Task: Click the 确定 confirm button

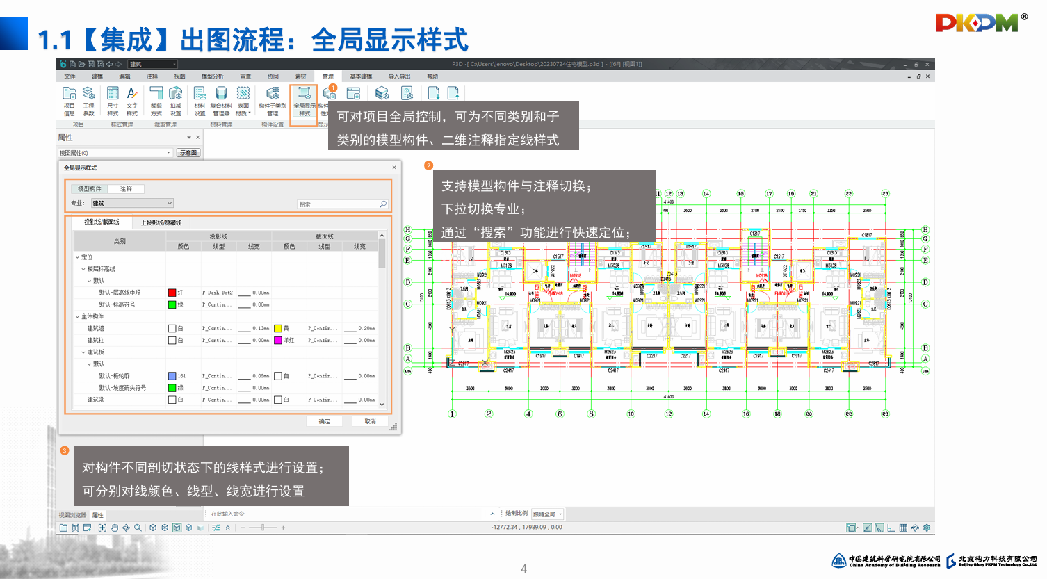Action: pyautogui.click(x=325, y=421)
